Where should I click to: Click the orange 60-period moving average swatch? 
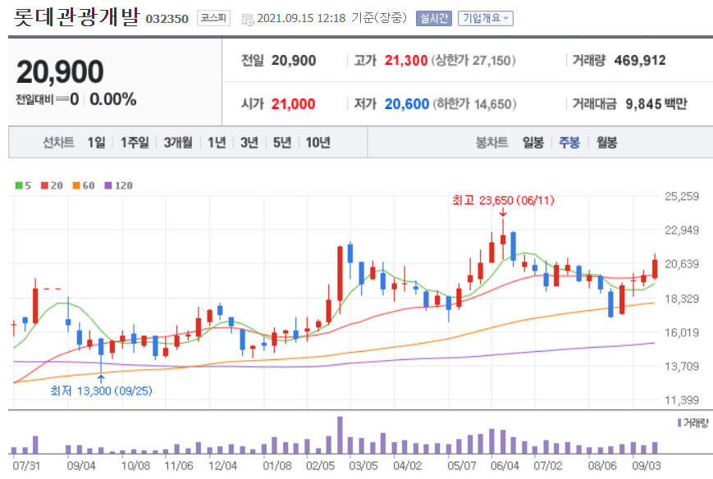pyautogui.click(x=76, y=185)
